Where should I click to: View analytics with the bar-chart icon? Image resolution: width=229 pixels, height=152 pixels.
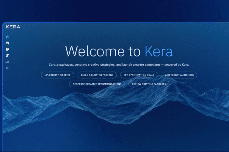pos(7,68)
